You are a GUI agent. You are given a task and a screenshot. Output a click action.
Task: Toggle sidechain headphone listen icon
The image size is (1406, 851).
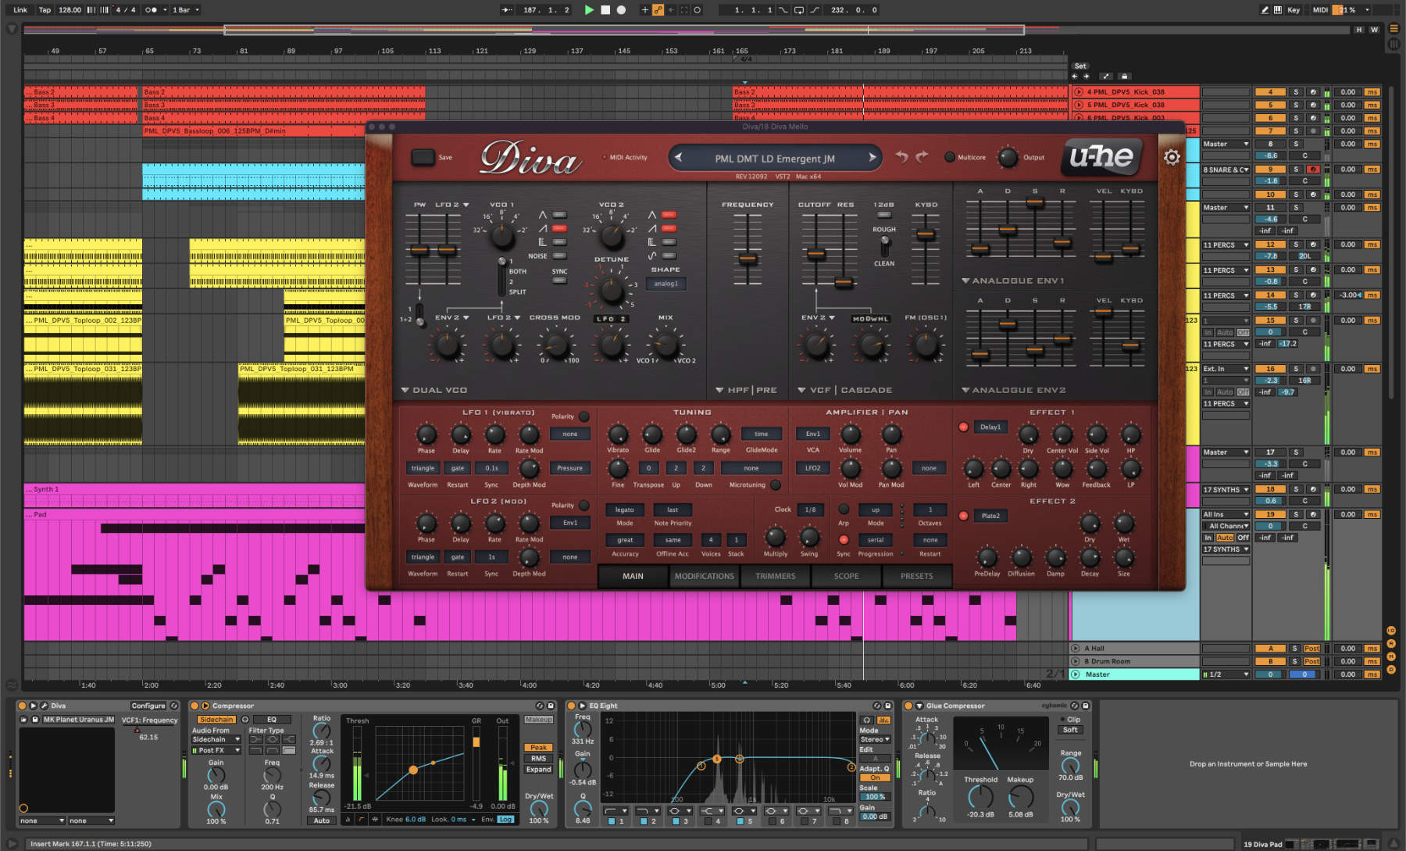pos(245,720)
